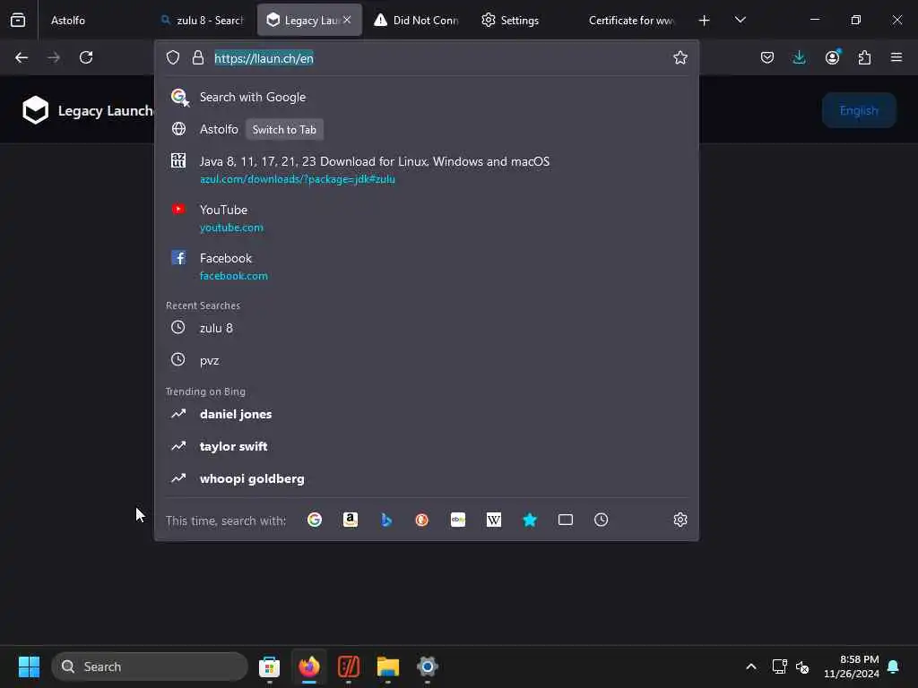The image size is (918, 688).
Task: Select trending search daniel jones
Action: [x=426, y=414]
